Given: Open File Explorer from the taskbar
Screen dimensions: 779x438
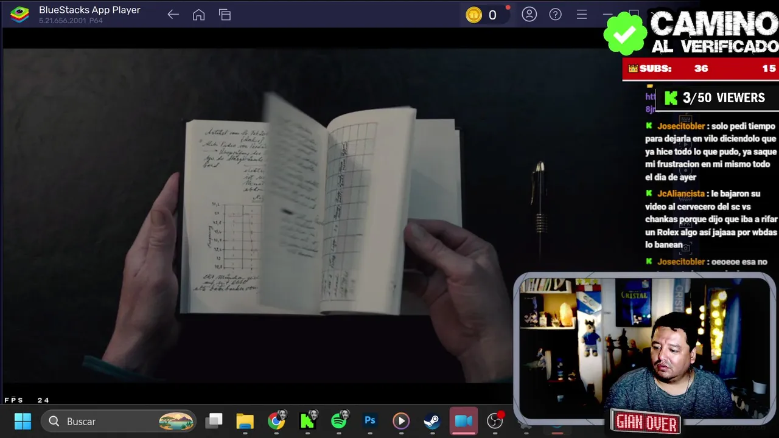Looking at the screenshot, I should (x=245, y=421).
